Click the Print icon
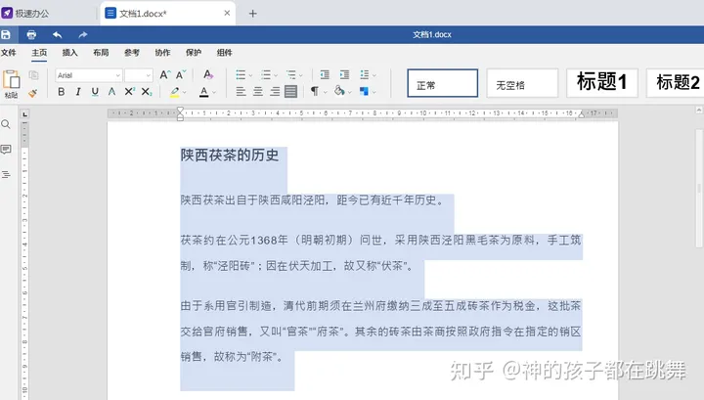This screenshot has width=704, height=400. (31, 34)
